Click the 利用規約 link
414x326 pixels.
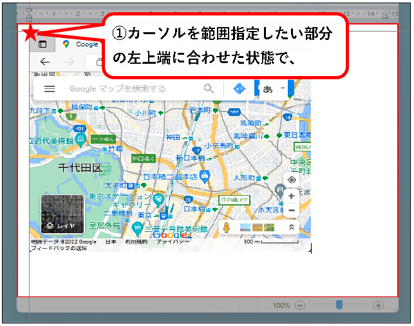click(136, 242)
